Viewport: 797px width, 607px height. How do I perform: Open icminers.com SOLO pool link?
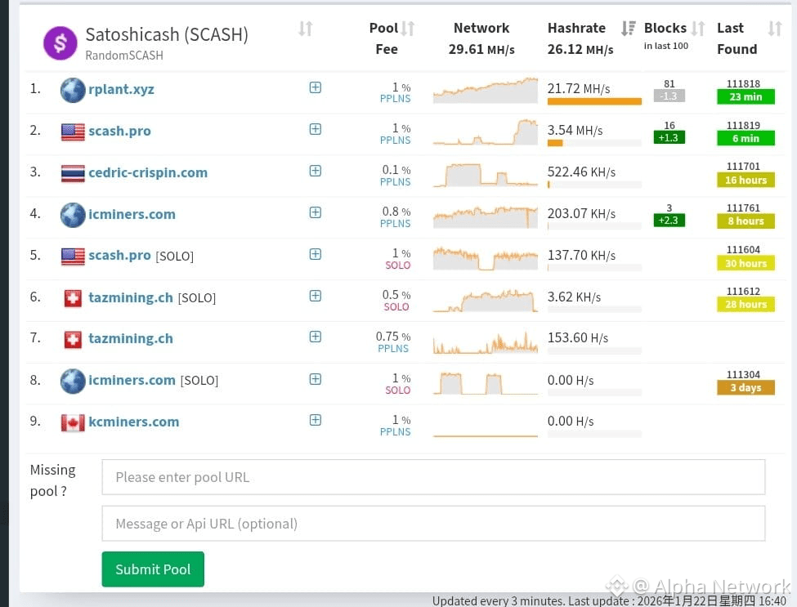[x=132, y=380]
